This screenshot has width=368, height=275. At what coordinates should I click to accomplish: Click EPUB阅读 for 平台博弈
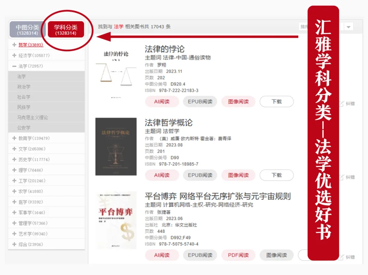[x=200, y=255]
